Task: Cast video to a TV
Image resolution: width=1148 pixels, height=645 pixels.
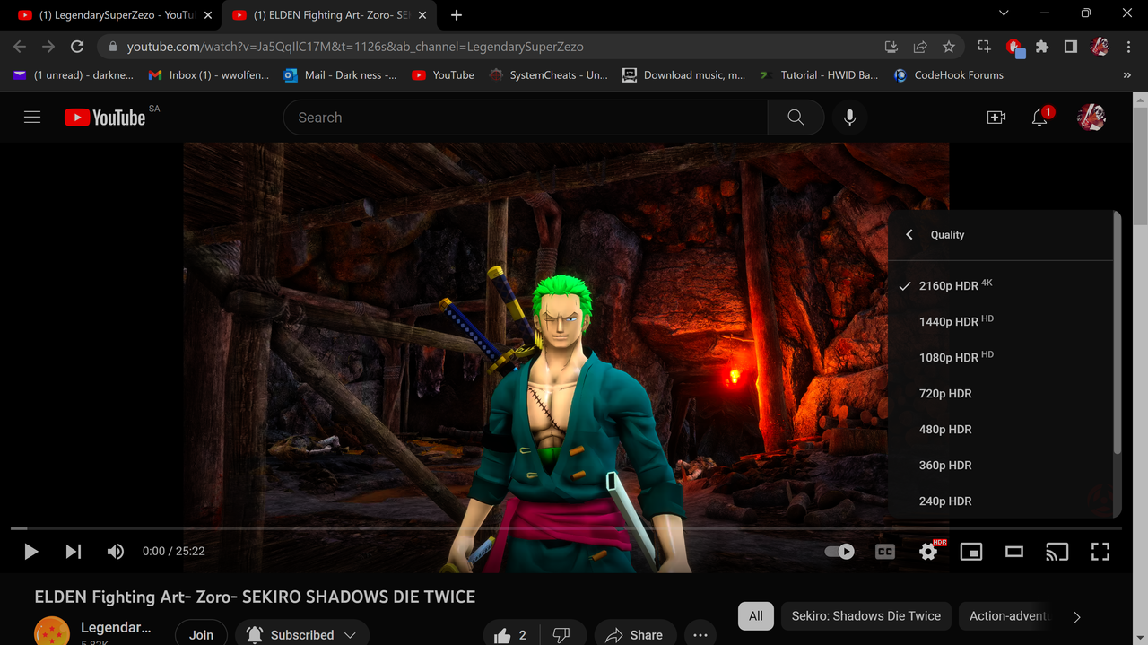Action: (x=1057, y=552)
